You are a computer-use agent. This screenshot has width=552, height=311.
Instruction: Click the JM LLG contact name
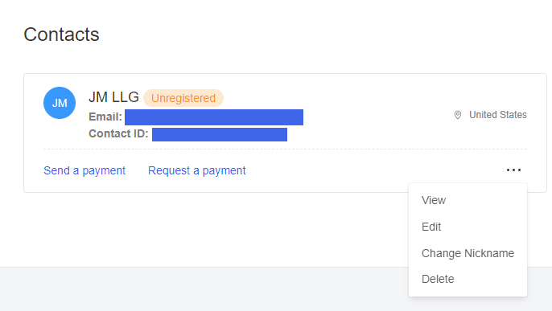coord(113,97)
